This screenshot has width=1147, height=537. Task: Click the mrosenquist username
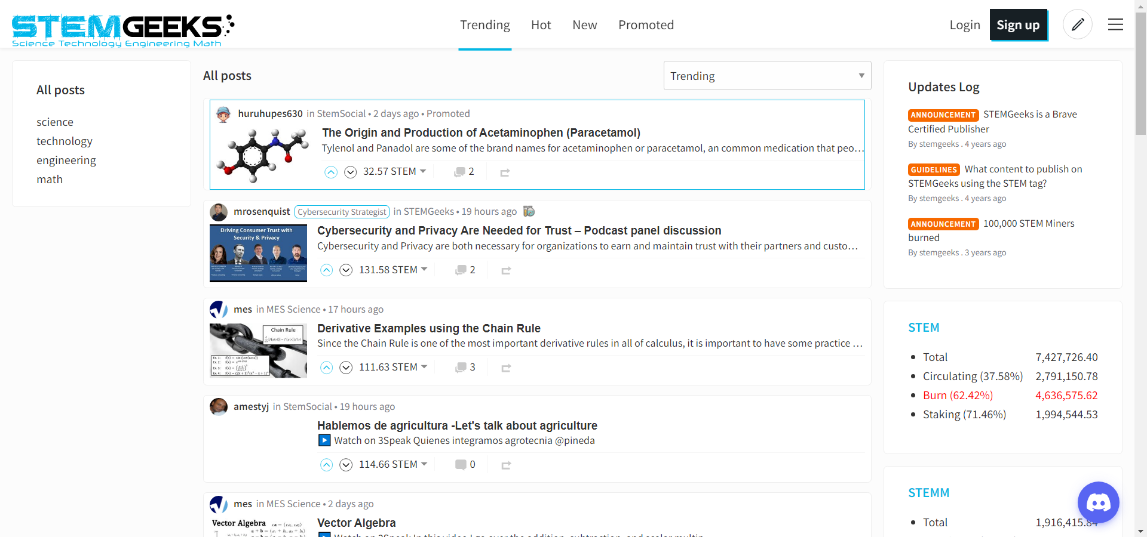click(262, 211)
